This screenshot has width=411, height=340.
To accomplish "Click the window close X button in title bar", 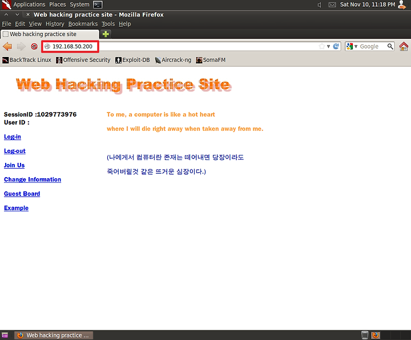I will pyautogui.click(x=28, y=15).
